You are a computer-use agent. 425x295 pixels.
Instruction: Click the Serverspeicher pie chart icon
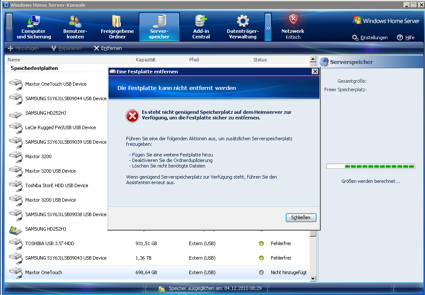(x=324, y=62)
